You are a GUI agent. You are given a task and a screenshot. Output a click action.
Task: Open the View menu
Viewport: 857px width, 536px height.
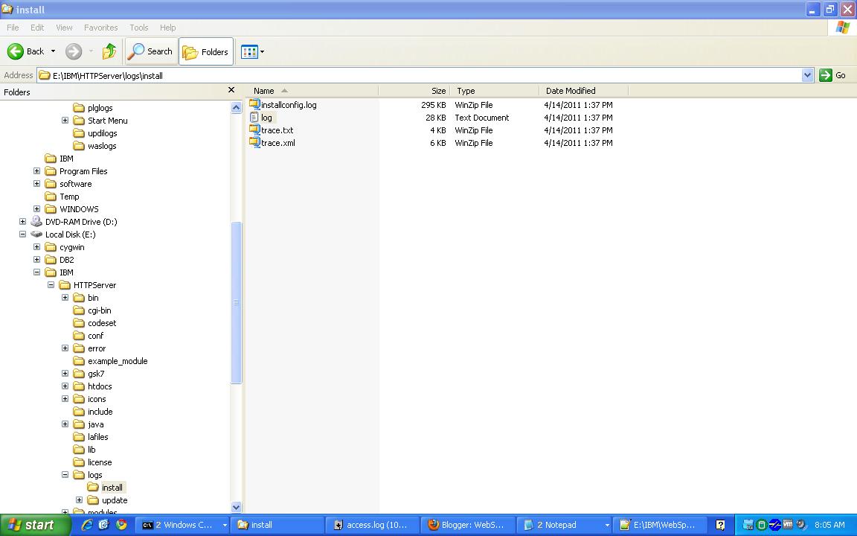click(64, 28)
